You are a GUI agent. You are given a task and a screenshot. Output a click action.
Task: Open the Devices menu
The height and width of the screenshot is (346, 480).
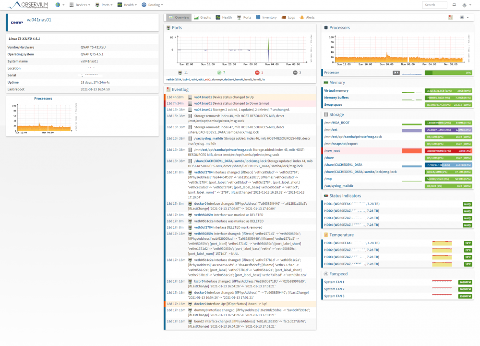point(80,5)
